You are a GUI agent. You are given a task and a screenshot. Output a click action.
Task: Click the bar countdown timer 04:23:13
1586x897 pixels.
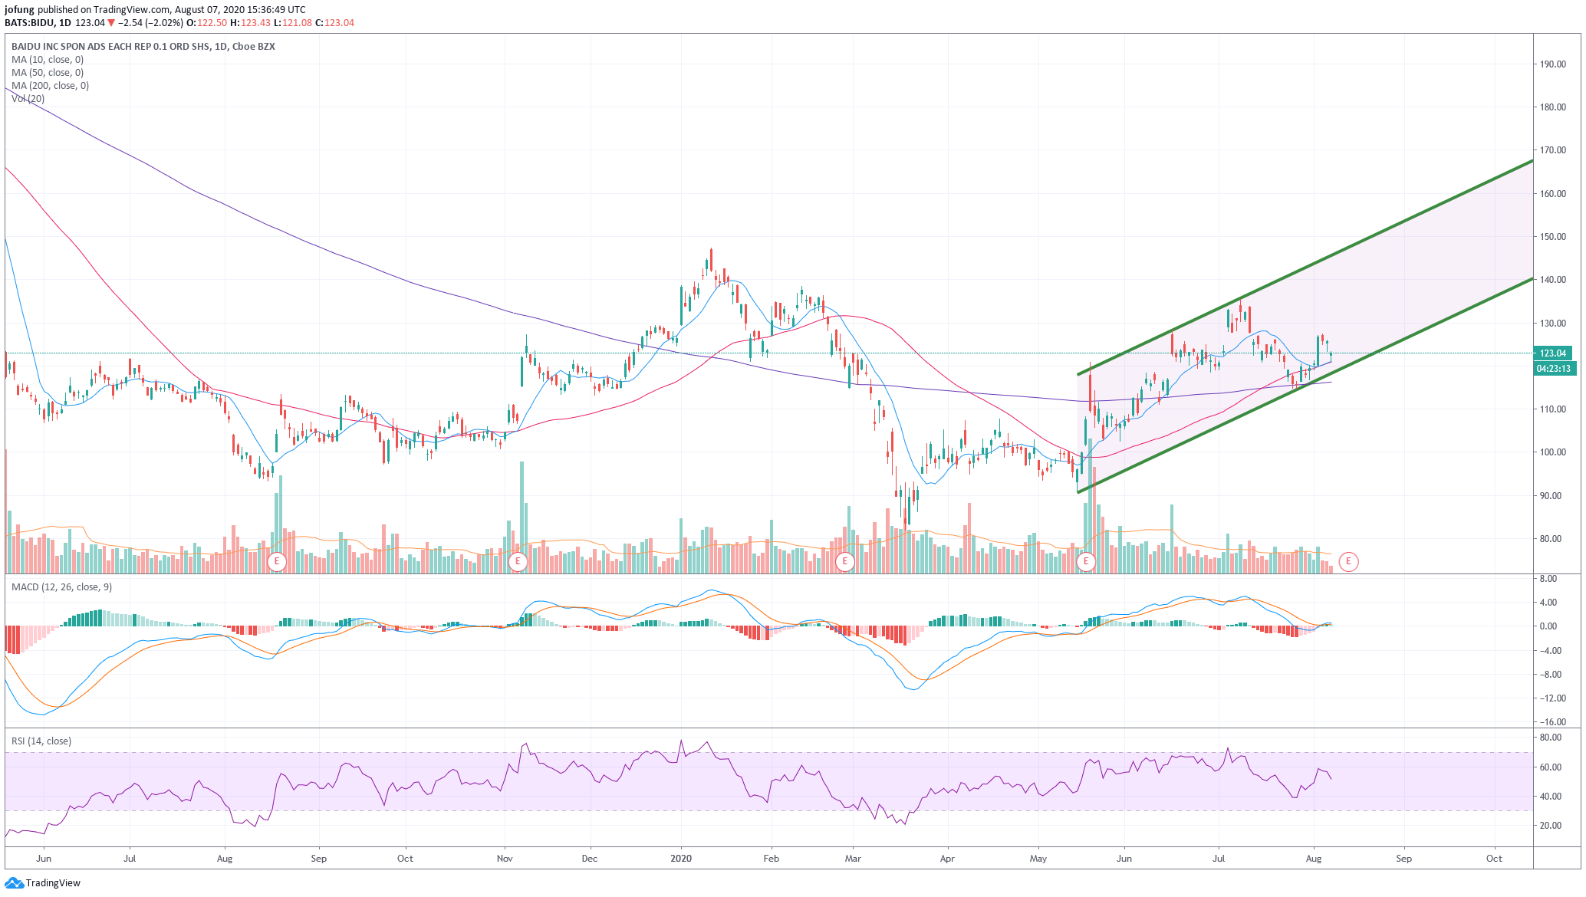1555,369
